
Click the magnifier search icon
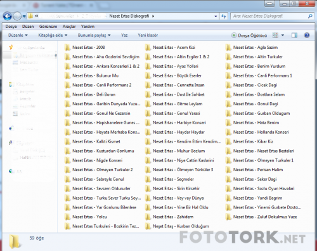click(x=310, y=16)
